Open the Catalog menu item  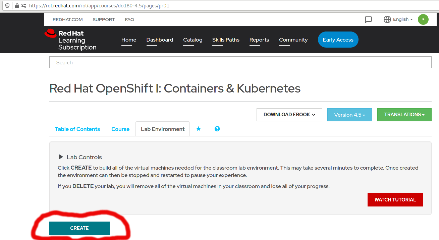pyautogui.click(x=193, y=40)
